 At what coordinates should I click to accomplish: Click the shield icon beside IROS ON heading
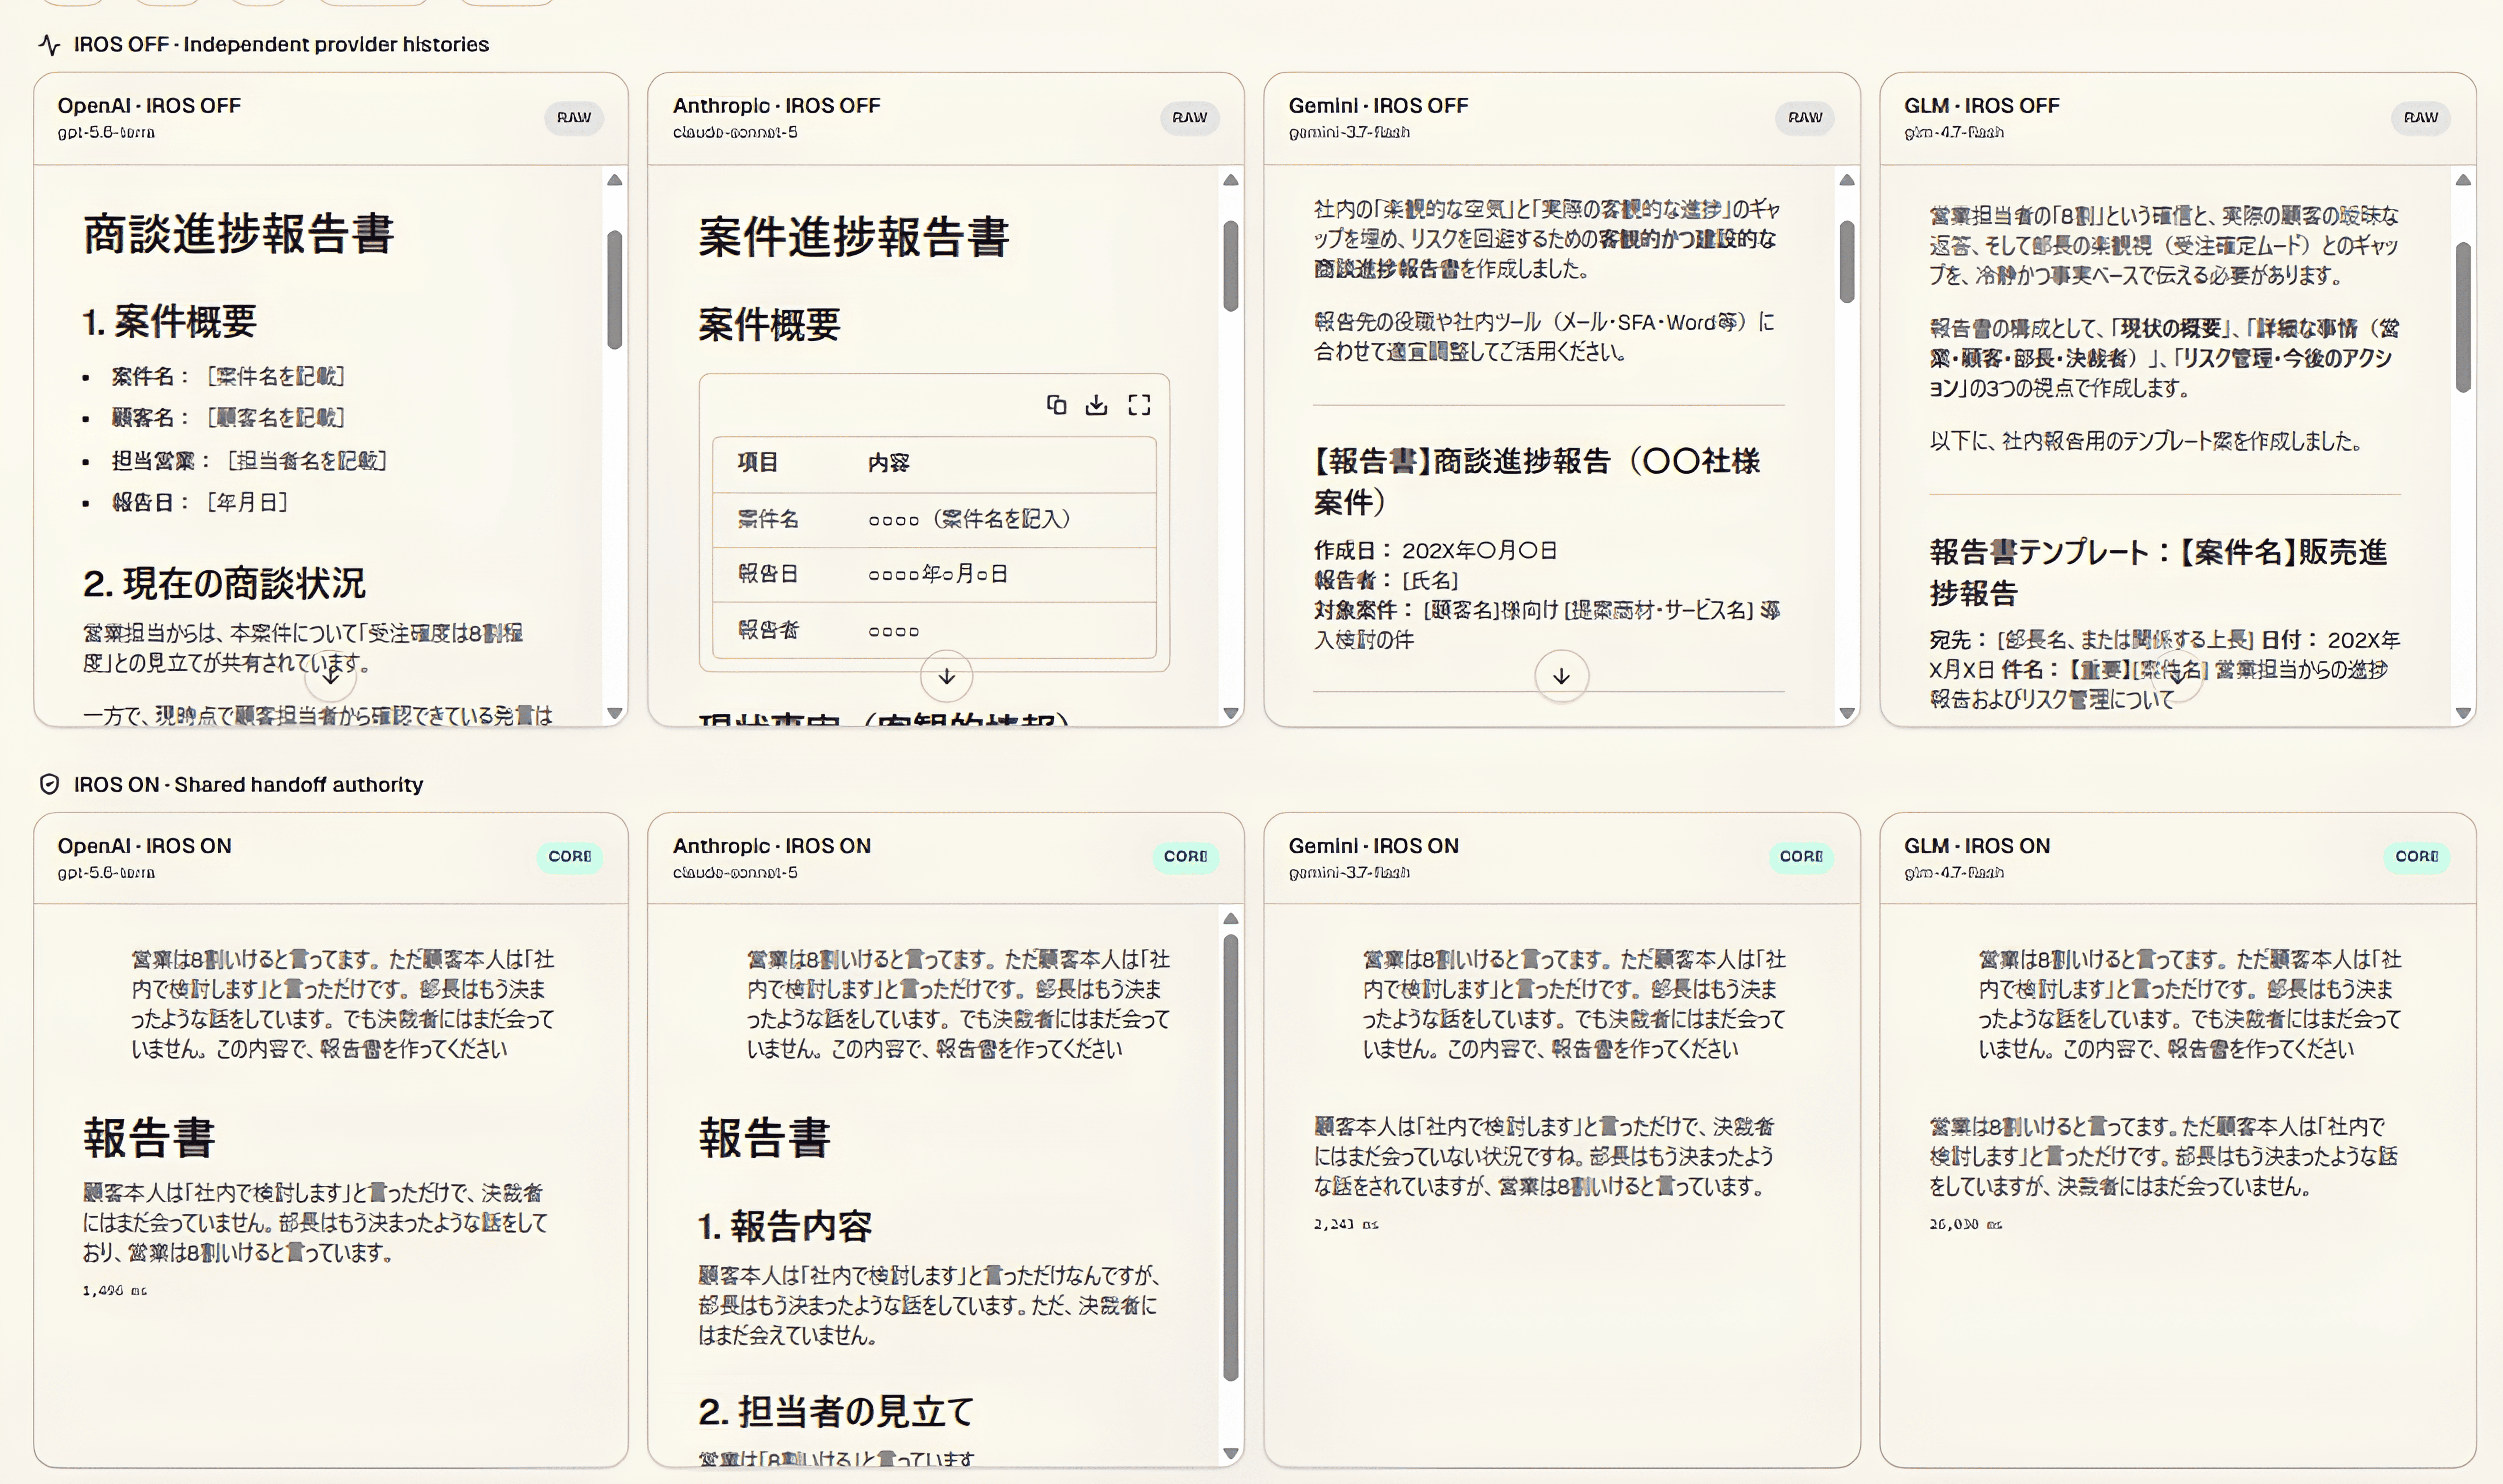49,784
